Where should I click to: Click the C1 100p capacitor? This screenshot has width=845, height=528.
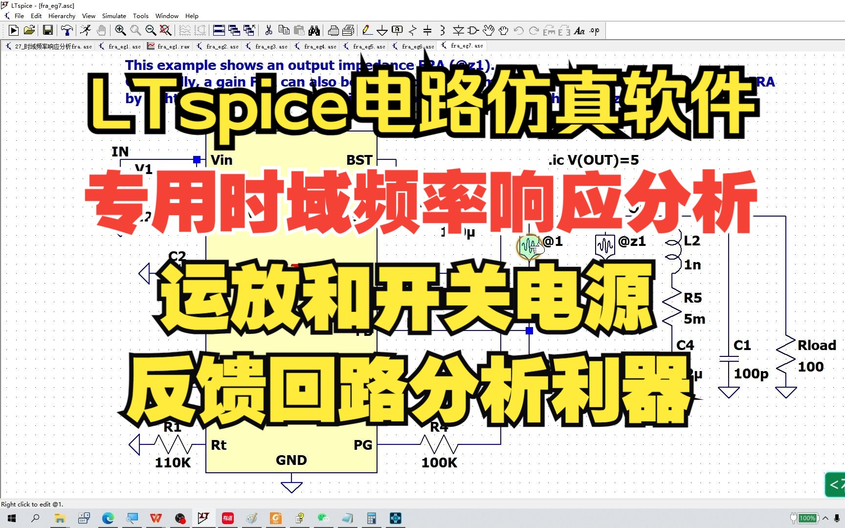pos(729,359)
